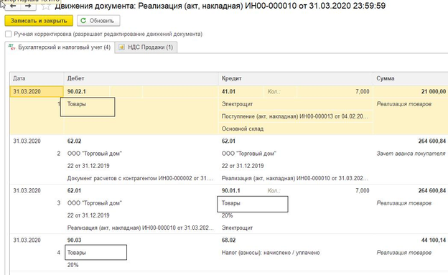
Task: Add document to favorites with star icon
Action: click(x=46, y=6)
